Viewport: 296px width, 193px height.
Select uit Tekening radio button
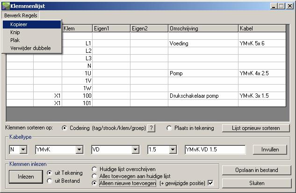[50, 173]
